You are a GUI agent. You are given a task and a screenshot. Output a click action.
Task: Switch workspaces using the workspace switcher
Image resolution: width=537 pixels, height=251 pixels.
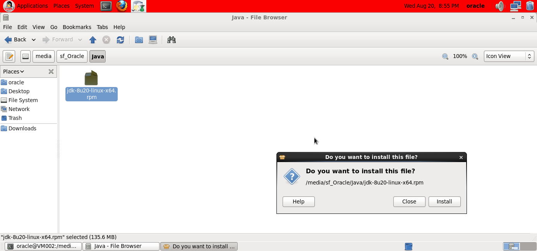pyautogui.click(x=520, y=246)
